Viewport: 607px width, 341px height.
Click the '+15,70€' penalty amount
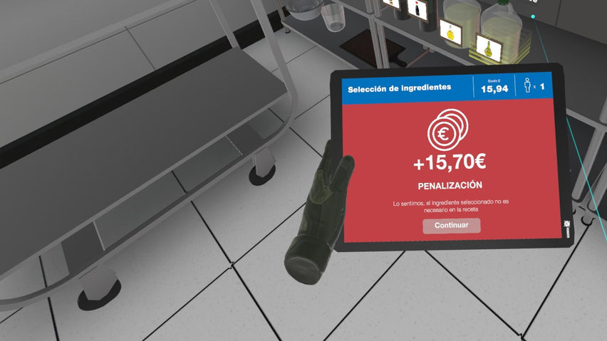click(x=450, y=162)
